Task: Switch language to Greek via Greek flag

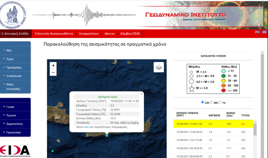Action: coord(264,32)
